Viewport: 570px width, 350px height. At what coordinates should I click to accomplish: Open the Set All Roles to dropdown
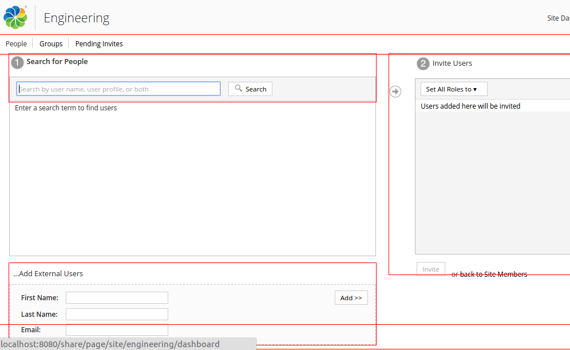(x=452, y=89)
